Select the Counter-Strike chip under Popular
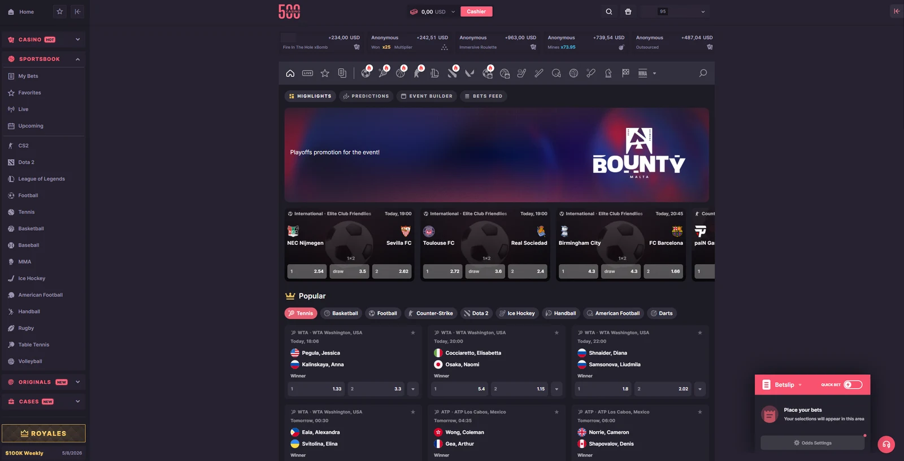 tap(431, 313)
